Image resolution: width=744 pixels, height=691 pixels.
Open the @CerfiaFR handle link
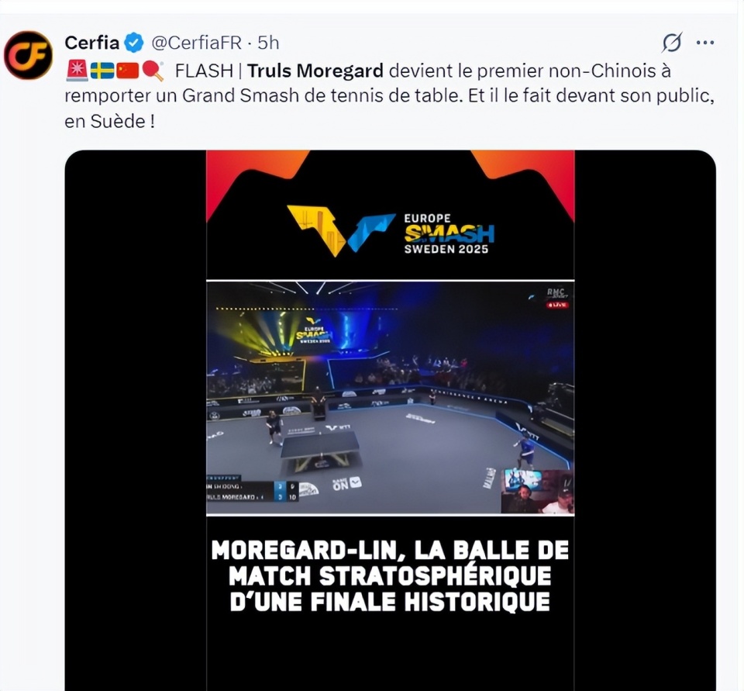pyautogui.click(x=196, y=43)
